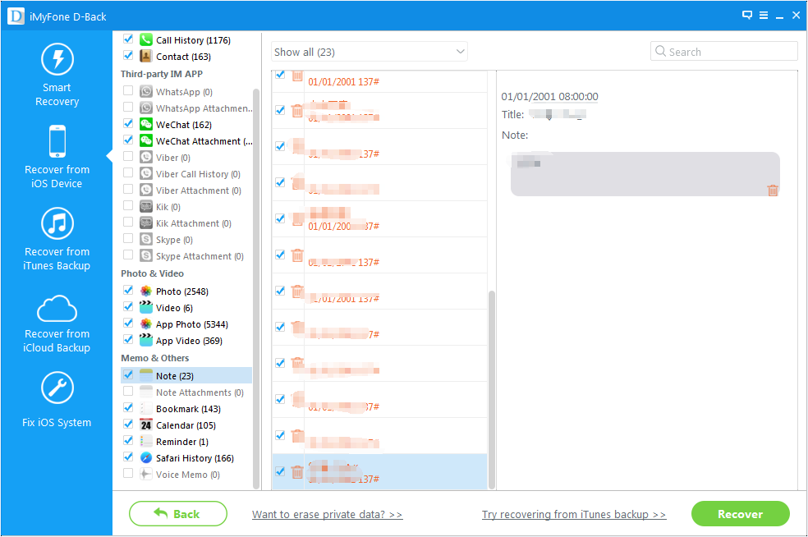Click the WeChat app icon
This screenshot has height=537, width=808.
[x=146, y=124]
